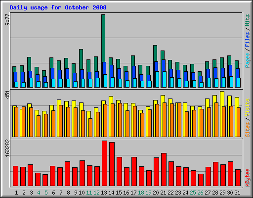Click day label 17 on the x-axis
The image size is (253, 198).
[133, 193]
